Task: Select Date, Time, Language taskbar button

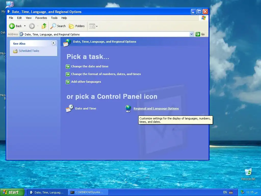Action: (x=47, y=192)
